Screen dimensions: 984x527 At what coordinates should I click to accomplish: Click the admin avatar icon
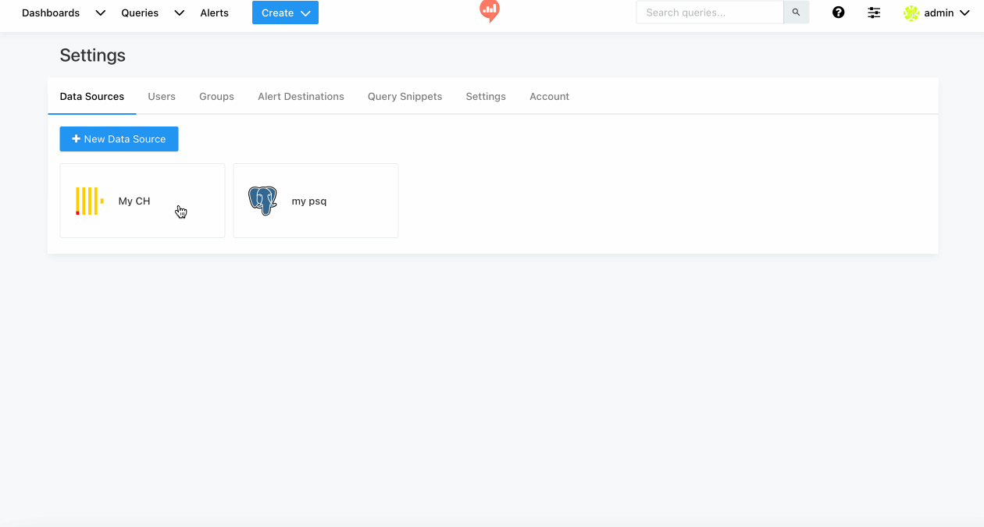(x=911, y=12)
